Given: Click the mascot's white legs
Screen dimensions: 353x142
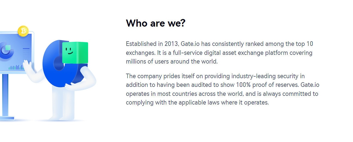Looking at the screenshot, I should click(61, 104).
